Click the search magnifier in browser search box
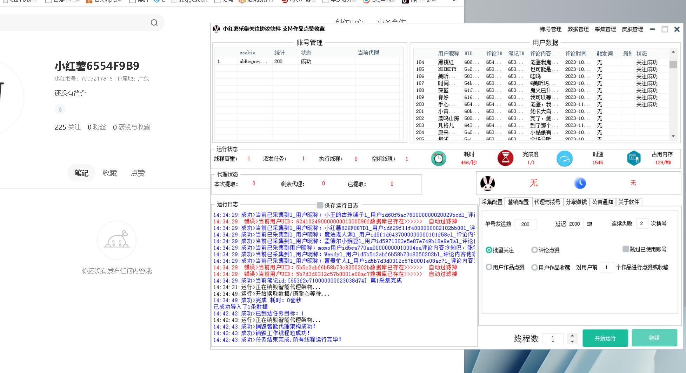Screen dimensions: 686x373 pos(154,23)
